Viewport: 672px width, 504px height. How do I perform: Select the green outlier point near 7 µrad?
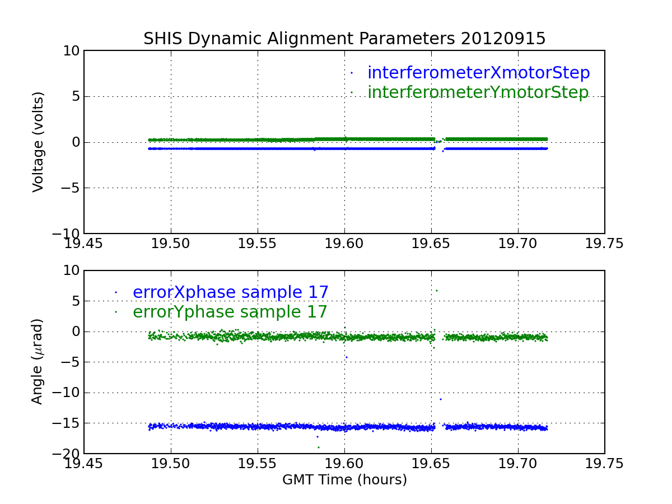click(x=437, y=290)
